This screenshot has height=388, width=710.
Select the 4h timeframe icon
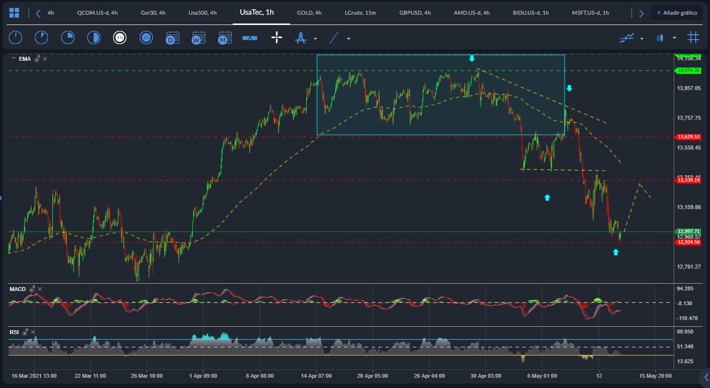point(146,38)
